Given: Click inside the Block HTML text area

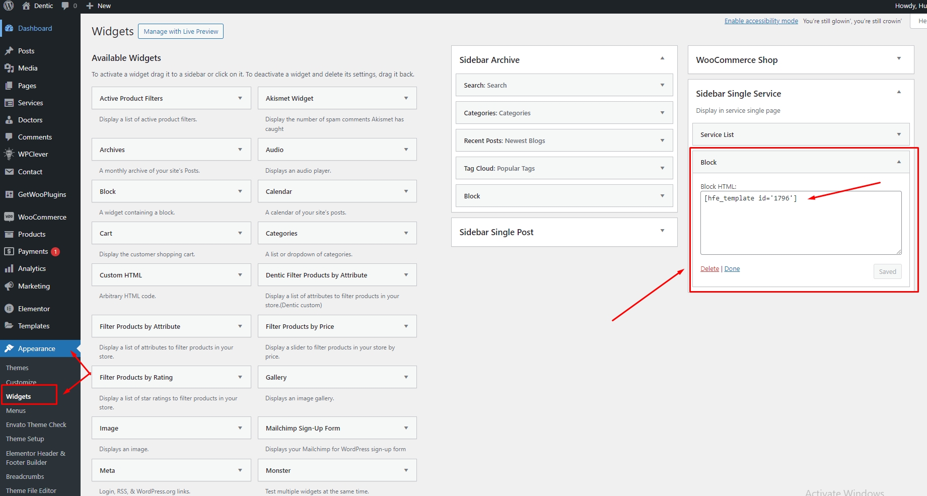Looking at the screenshot, I should point(801,227).
